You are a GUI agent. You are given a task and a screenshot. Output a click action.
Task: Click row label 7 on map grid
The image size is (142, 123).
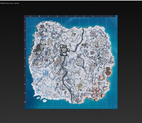point(25,75)
